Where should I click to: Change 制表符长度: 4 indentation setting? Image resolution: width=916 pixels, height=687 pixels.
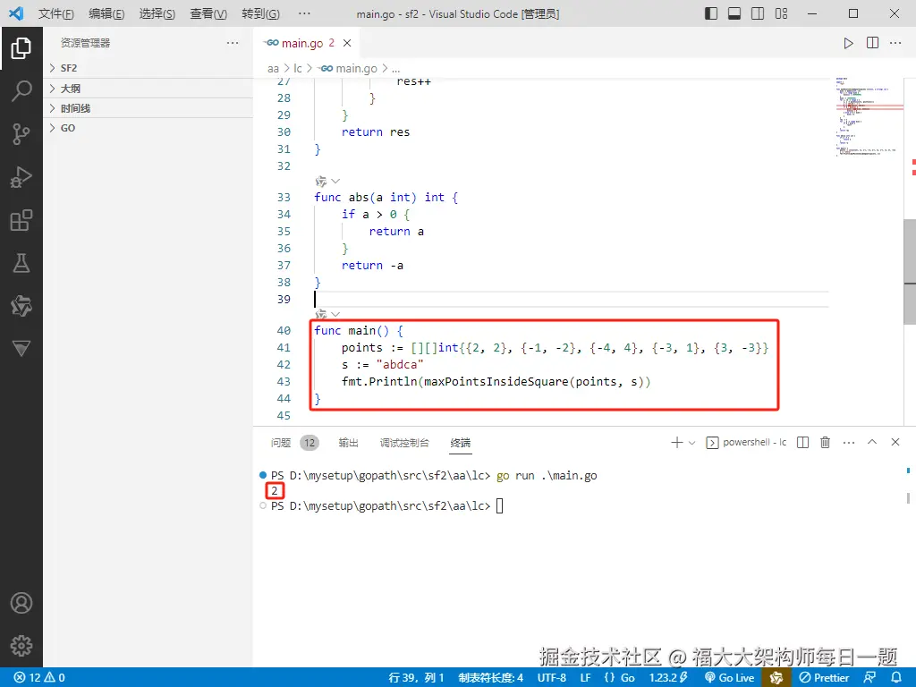(x=491, y=678)
